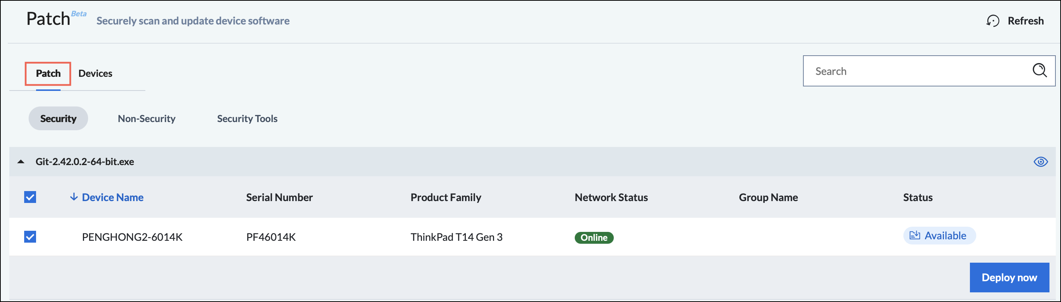Click the magnifying glass search icon

[x=1039, y=70]
